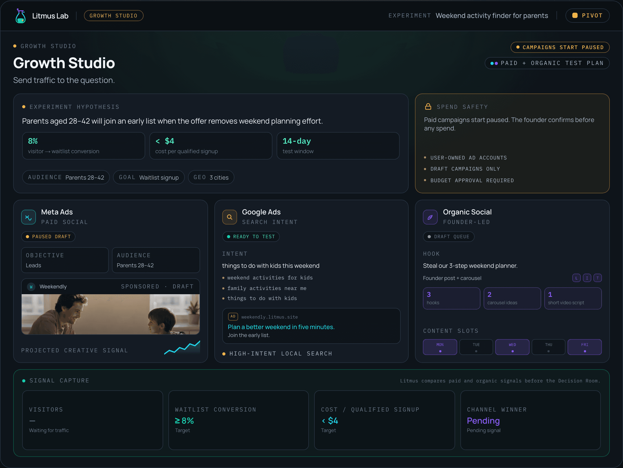Click the Visitors signal card
The width and height of the screenshot is (623, 468).
(x=93, y=420)
